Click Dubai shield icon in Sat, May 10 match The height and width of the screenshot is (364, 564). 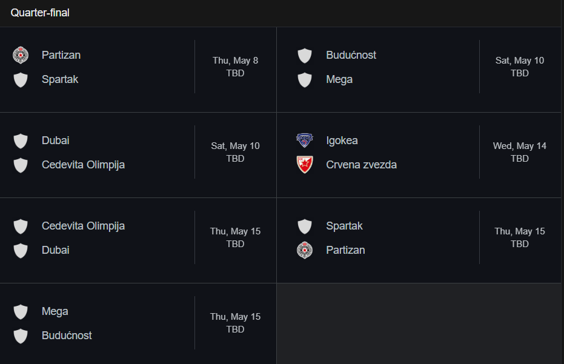pyautogui.click(x=21, y=141)
